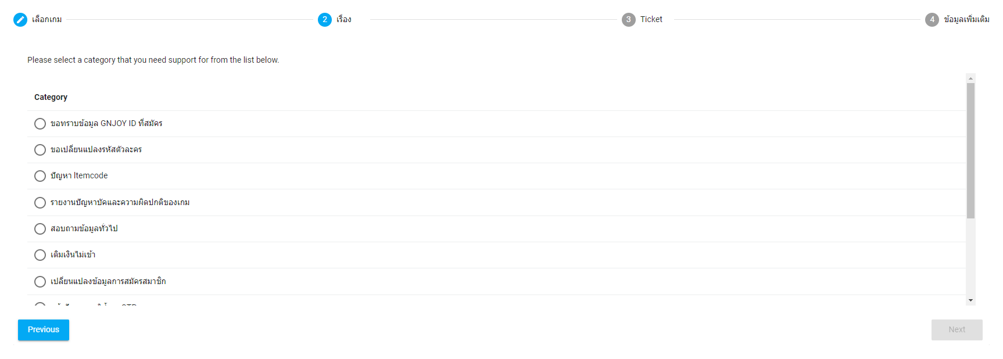Click the Next button

pos(957,330)
